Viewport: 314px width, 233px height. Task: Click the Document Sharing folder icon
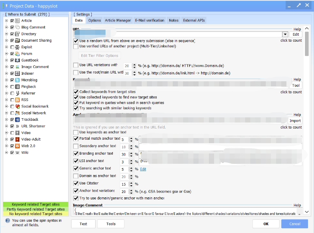tap(18, 40)
